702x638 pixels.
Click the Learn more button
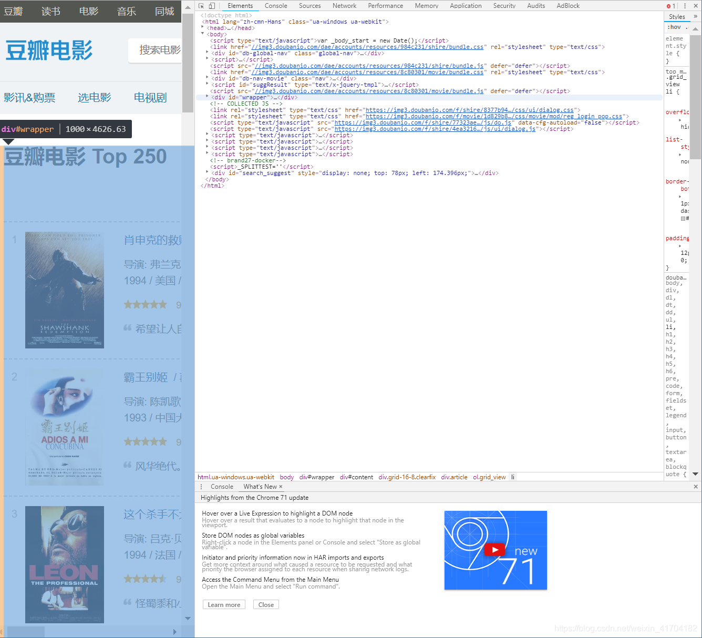[224, 605]
